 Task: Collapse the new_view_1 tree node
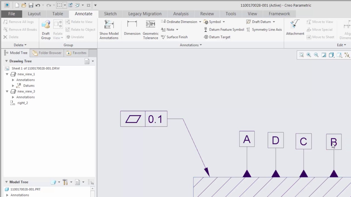coord(7,74)
